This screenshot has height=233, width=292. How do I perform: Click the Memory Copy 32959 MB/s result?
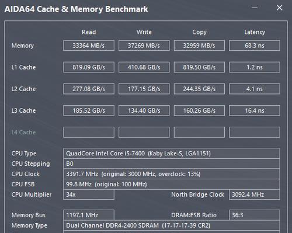(199, 46)
